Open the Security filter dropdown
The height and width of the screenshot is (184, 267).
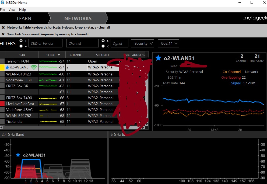tap(143, 43)
